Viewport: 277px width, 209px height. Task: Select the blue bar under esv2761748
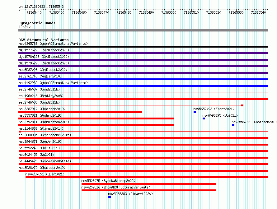pyautogui.click(x=143, y=79)
